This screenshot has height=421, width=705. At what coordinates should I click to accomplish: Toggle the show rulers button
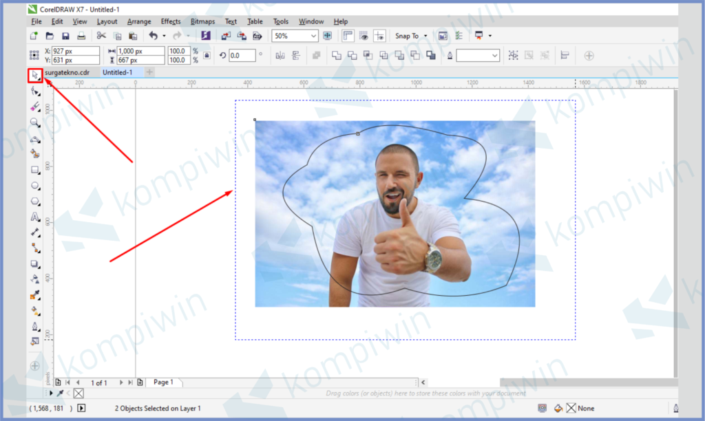pyautogui.click(x=348, y=36)
